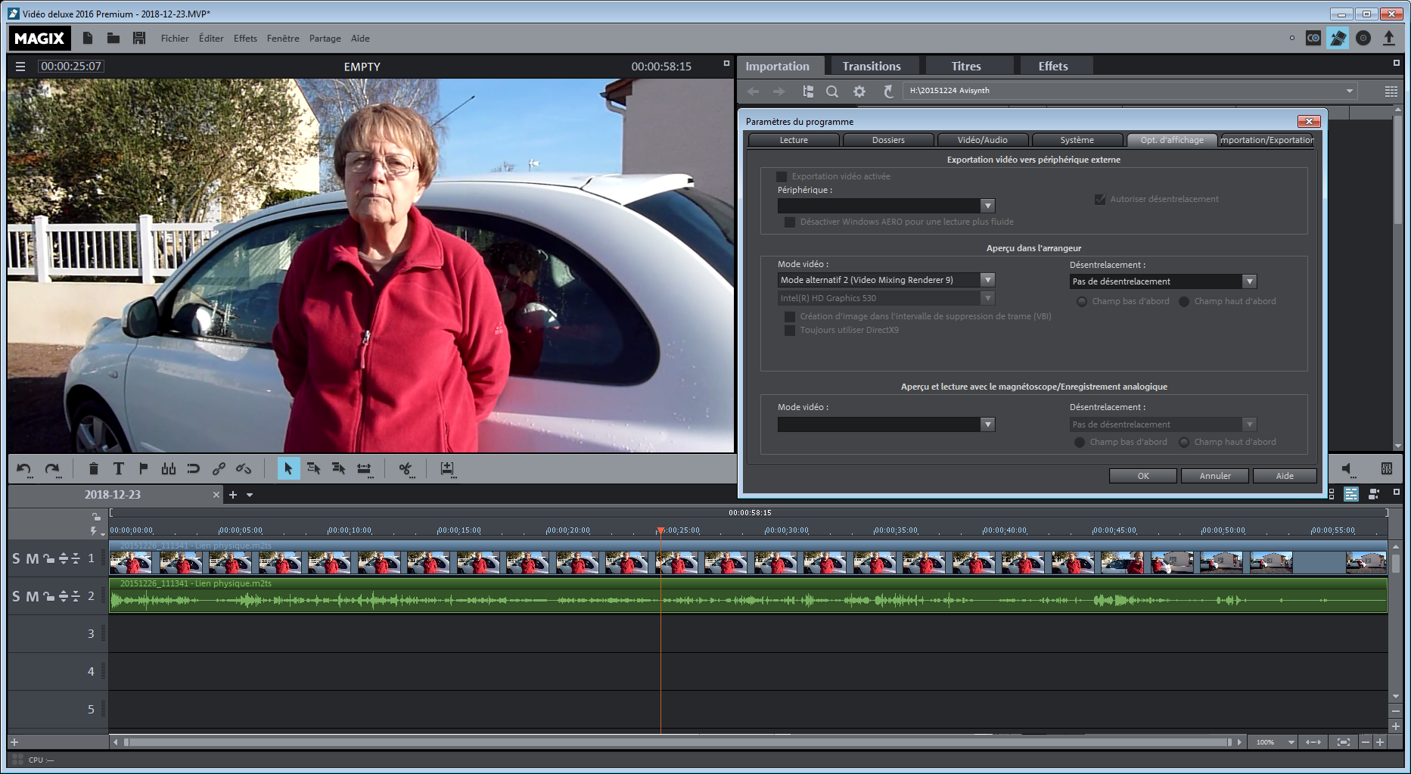Navigate up one folder level in media pool
Screen dimensions: 1411x774
point(889,92)
